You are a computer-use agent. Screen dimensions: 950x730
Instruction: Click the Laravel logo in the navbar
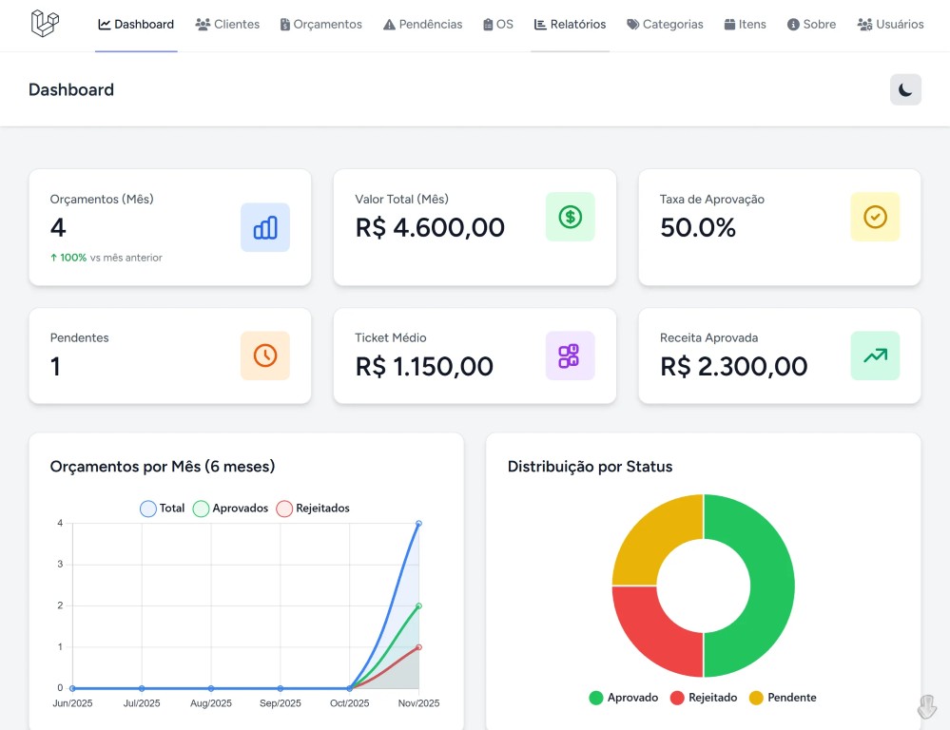45,24
